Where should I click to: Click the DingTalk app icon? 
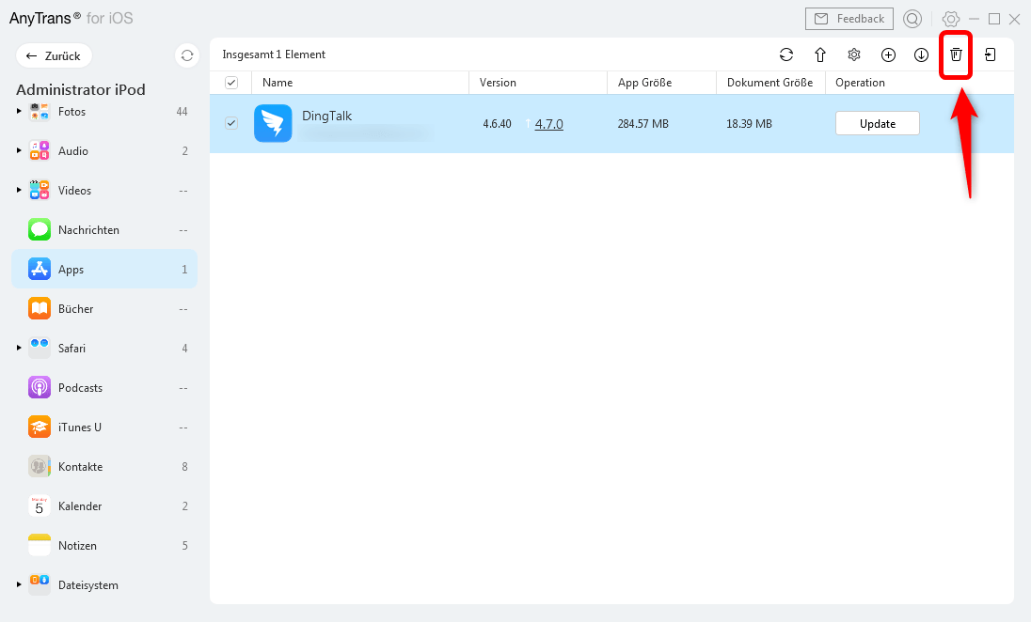[273, 123]
